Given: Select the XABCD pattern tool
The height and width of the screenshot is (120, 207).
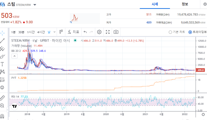Looking at the screenshot, I should [2, 72].
